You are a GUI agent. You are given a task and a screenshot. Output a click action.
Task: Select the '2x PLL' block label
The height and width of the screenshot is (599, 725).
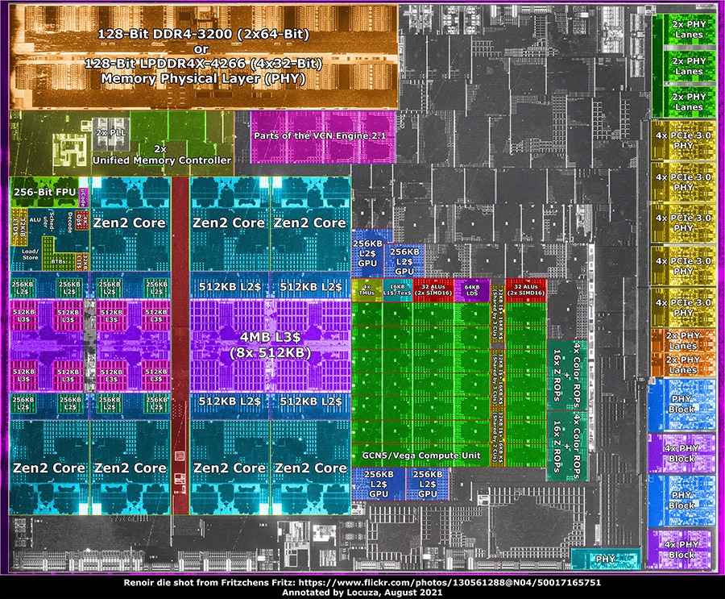tap(111, 132)
